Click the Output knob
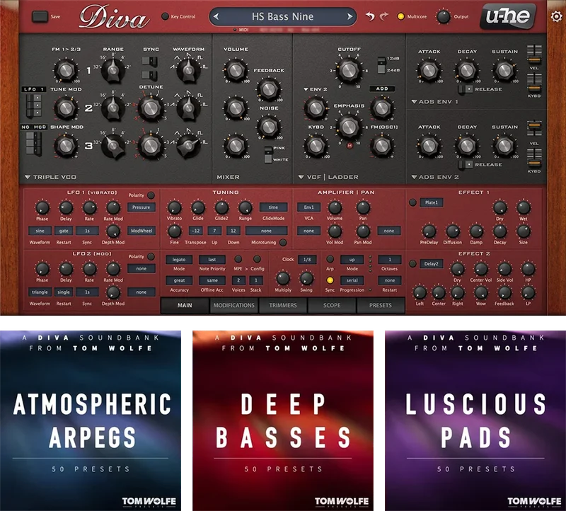Viewport: 566px width, 511px height. pyautogui.click(x=444, y=16)
